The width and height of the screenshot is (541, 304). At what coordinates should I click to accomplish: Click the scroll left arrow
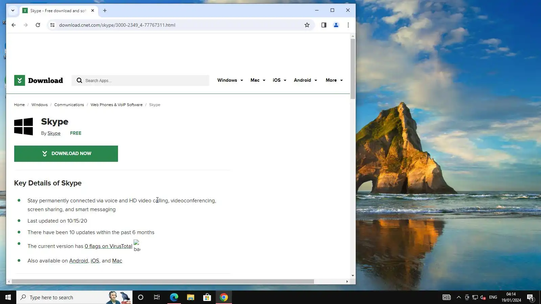9,281
